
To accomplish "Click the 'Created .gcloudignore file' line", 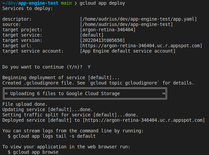I will (x=98, y=83).
